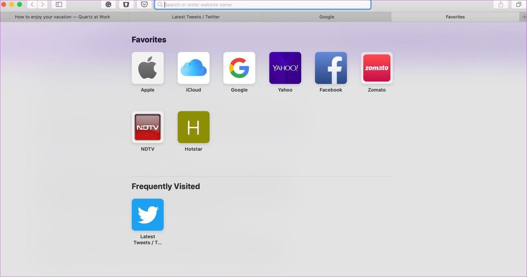Image resolution: width=527 pixels, height=277 pixels.
Task: Open the iCloud favorite icon
Action: tap(193, 68)
